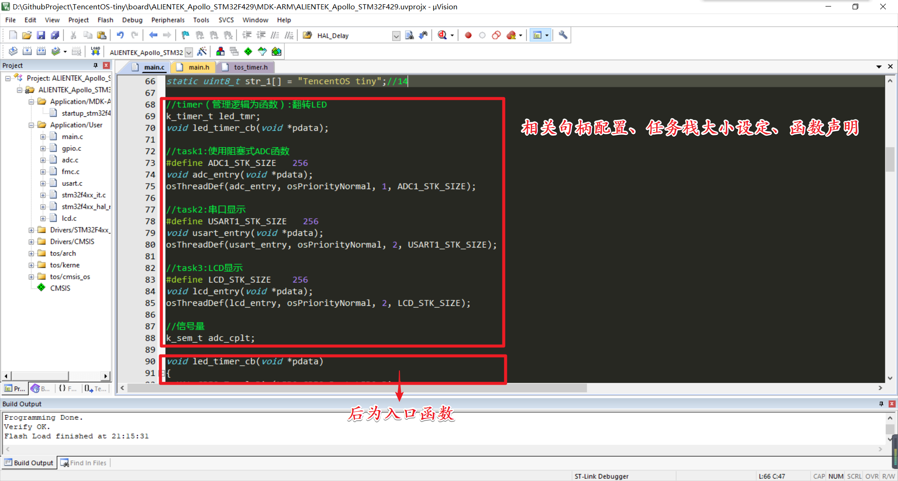Open the Books tab in Project panel
The image size is (898, 481).
[41, 389]
